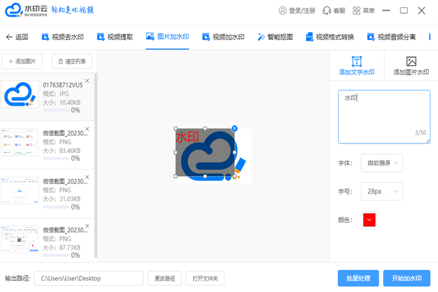Click the 批量处理 button
This screenshot has height=292, width=438.
[358, 278]
